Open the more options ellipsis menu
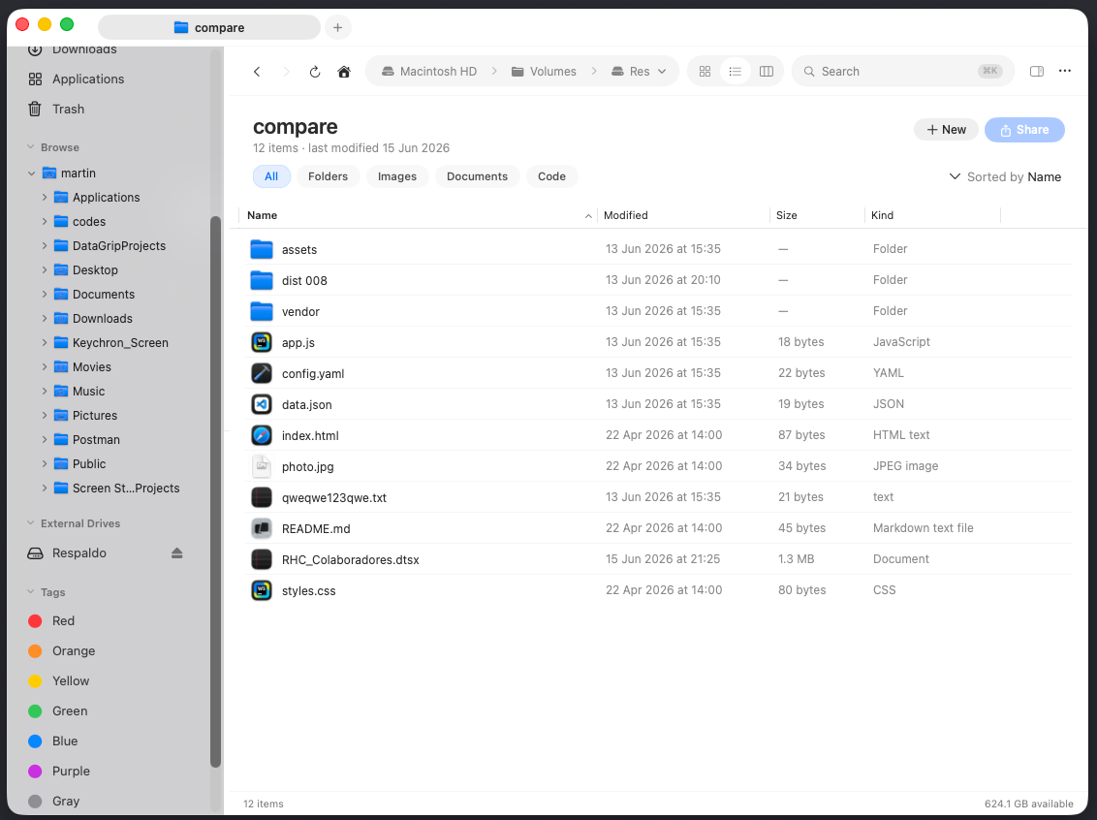 click(x=1065, y=71)
